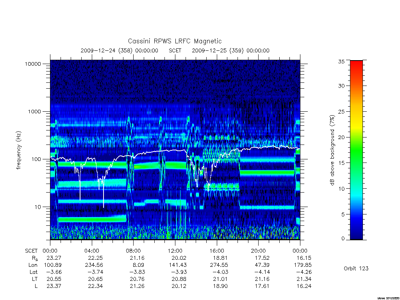Click the 12:00 SCET time label
400x300 pixels.
tap(175, 251)
